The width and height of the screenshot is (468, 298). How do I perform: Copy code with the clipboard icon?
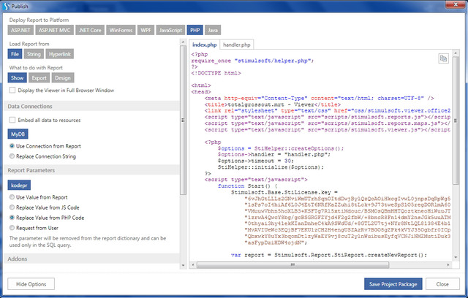coord(443,58)
